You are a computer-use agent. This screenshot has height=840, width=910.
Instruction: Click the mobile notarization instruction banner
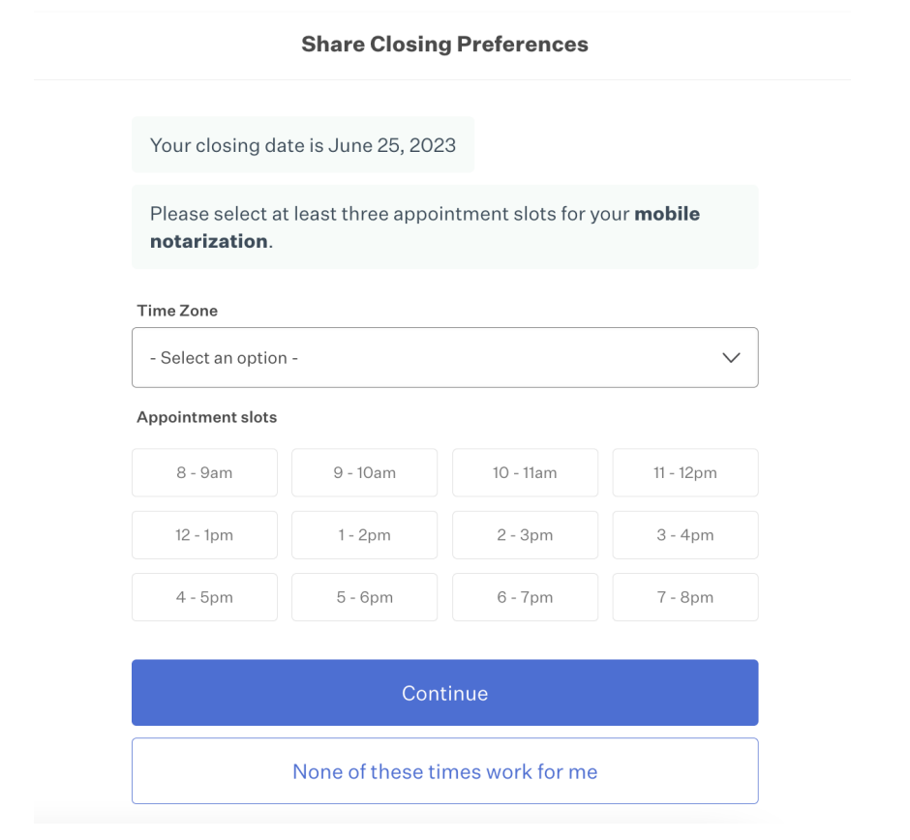coord(444,227)
